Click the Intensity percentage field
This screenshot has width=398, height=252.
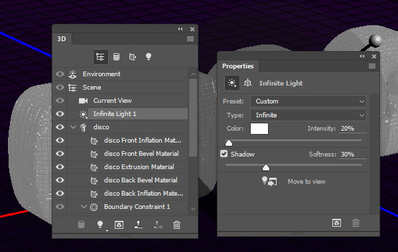(x=353, y=129)
